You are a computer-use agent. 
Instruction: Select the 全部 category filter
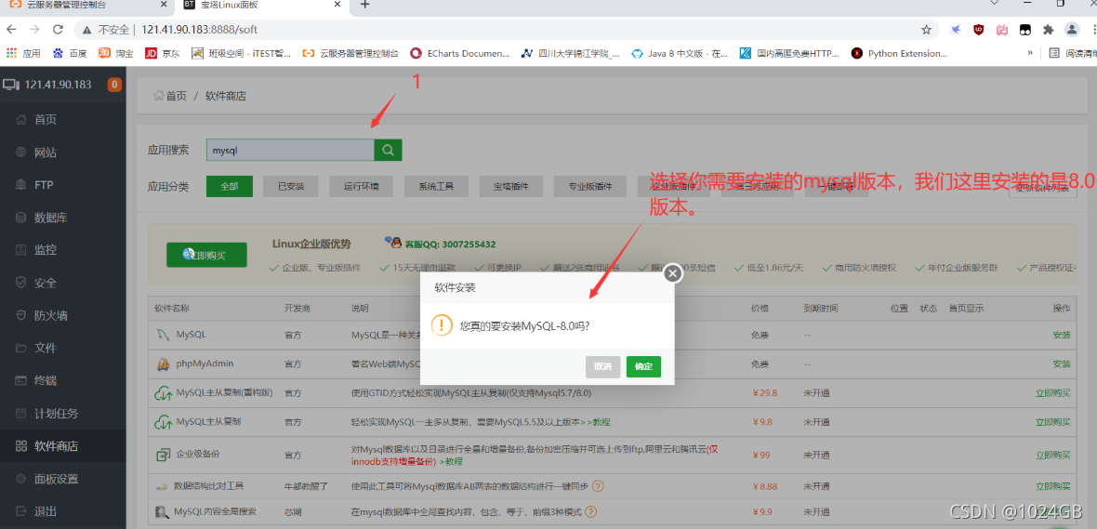pyautogui.click(x=230, y=186)
